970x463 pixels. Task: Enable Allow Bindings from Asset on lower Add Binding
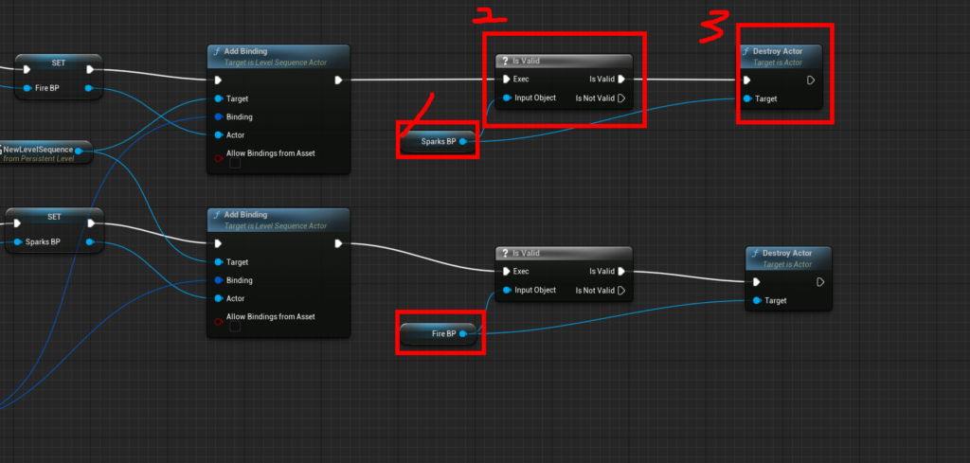point(235,327)
